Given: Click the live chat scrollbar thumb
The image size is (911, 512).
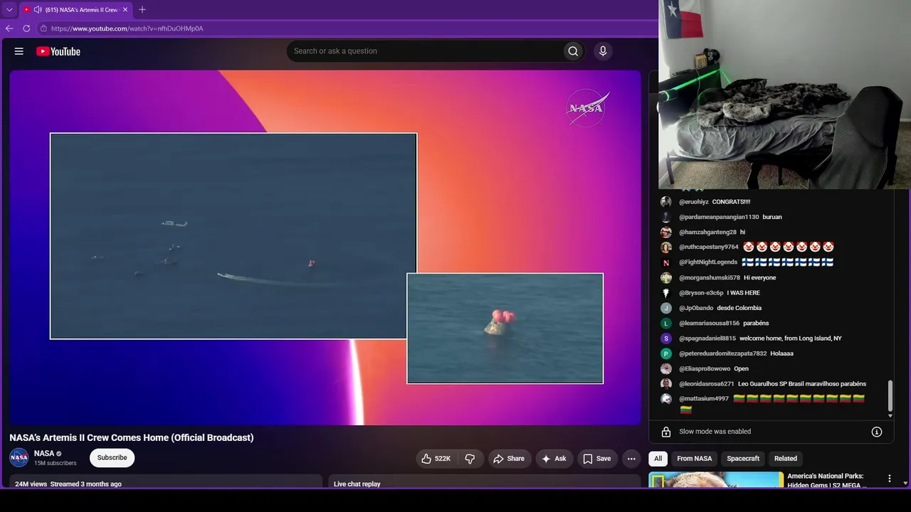Looking at the screenshot, I should tap(890, 396).
